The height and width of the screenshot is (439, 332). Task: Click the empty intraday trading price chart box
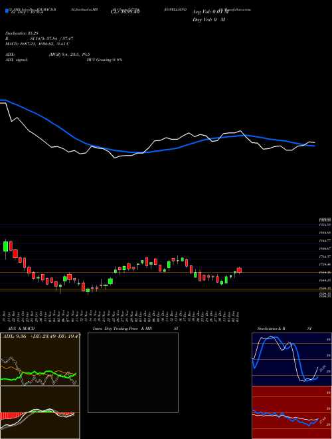133,372
